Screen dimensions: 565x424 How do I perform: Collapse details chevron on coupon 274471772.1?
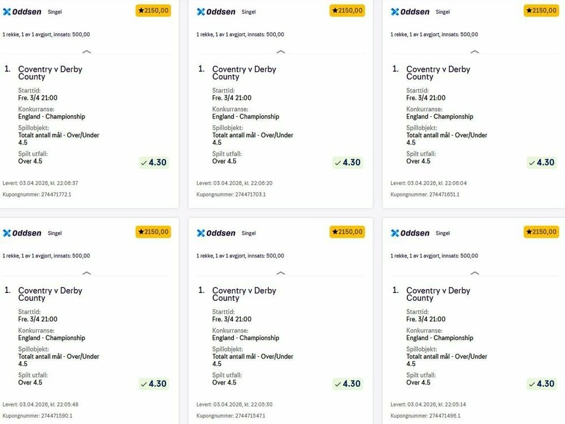(x=86, y=51)
